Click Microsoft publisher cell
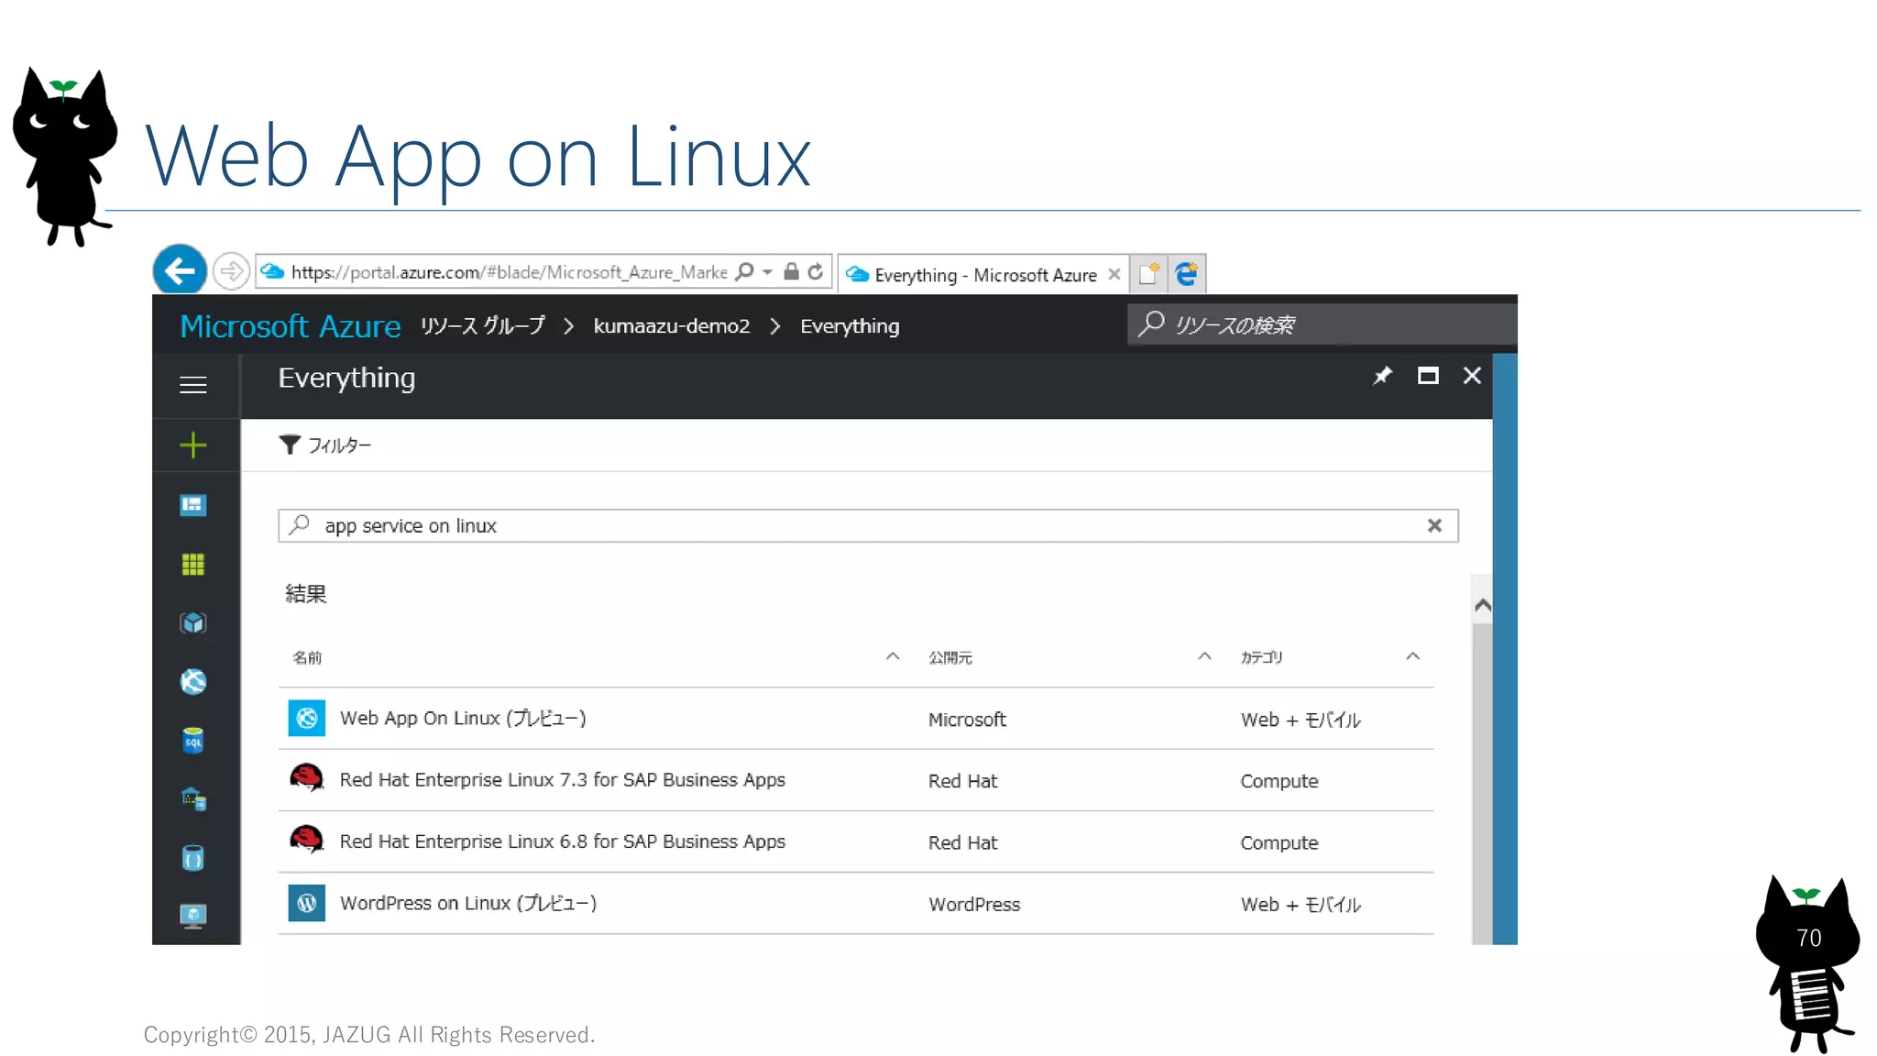Screen dimensions: 1877x1056 pyautogui.click(x=967, y=720)
